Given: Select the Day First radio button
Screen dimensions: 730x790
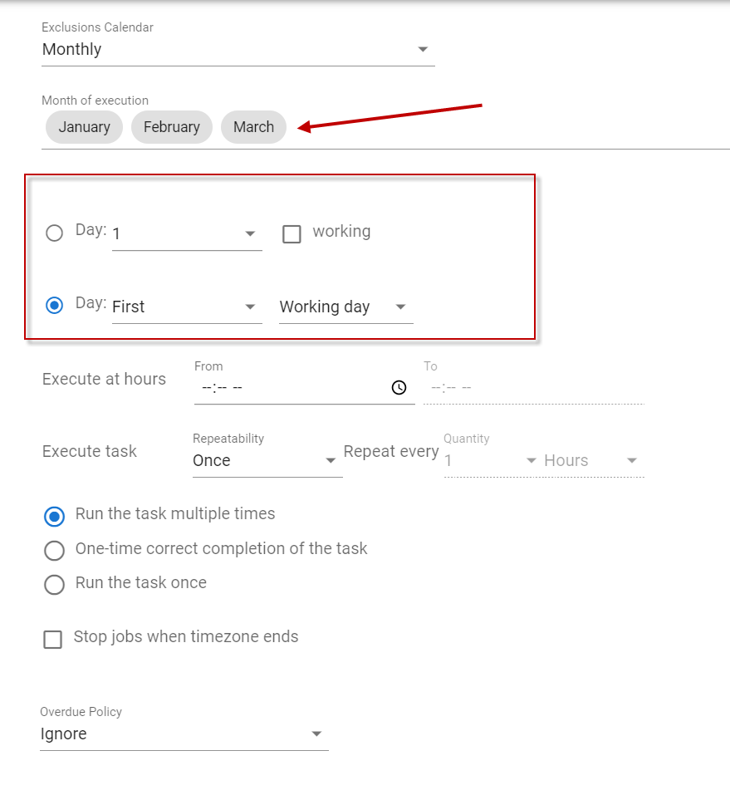Looking at the screenshot, I should [55, 306].
